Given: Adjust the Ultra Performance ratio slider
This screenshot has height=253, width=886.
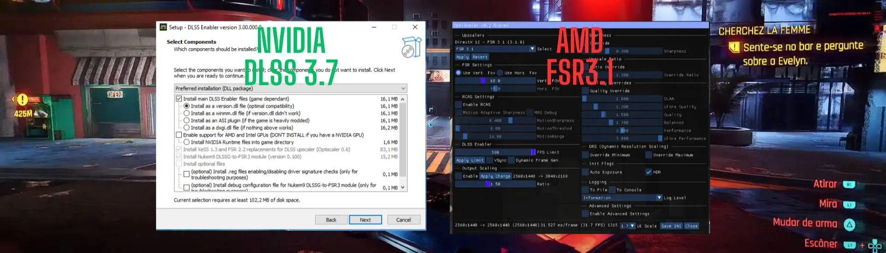Looking at the screenshot, I should 622,139.
